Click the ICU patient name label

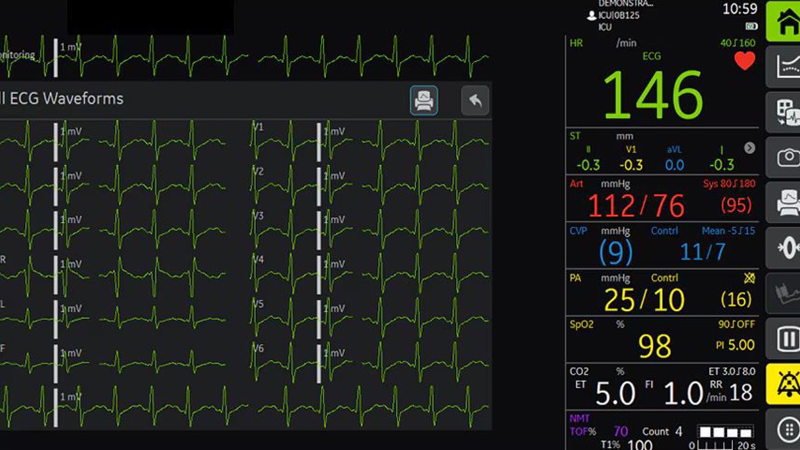click(618, 15)
